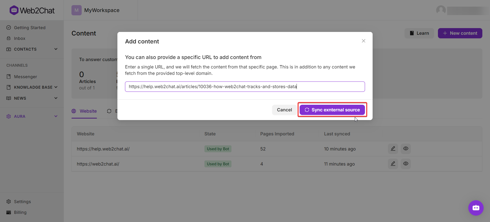The width and height of the screenshot is (490, 222).
Task: Click the 11 minutes ago value
Action: click(x=339, y=164)
